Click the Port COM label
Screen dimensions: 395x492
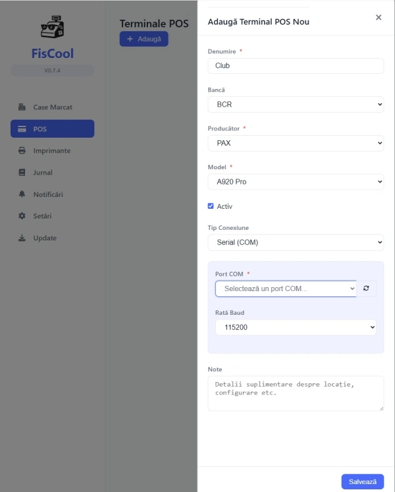coord(229,274)
